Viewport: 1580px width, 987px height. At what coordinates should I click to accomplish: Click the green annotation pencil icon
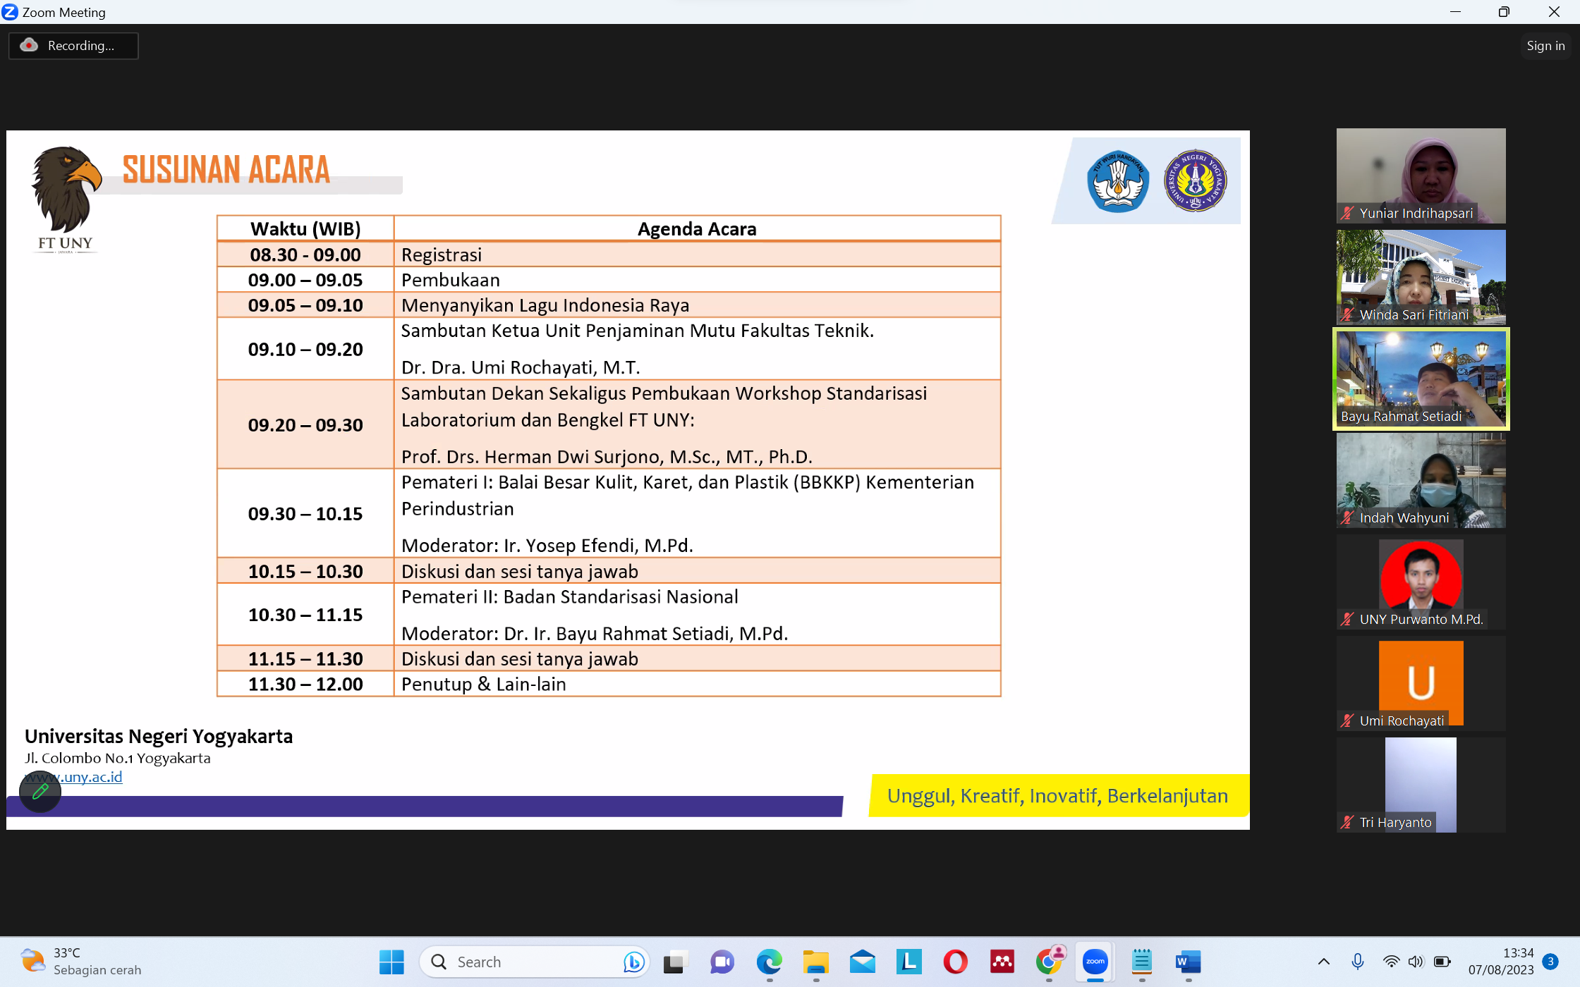pos(40,791)
